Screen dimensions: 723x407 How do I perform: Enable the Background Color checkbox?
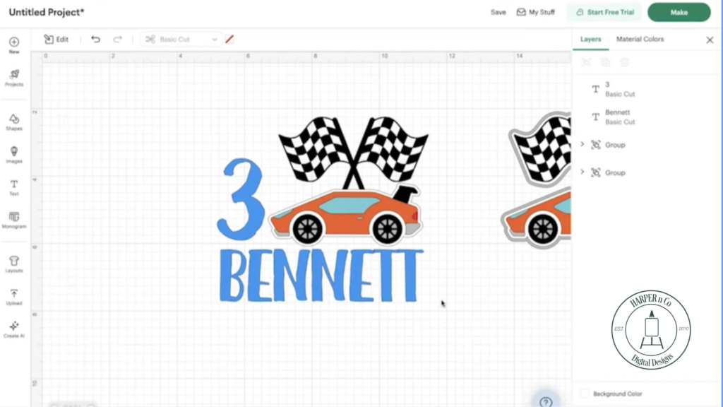pos(585,394)
